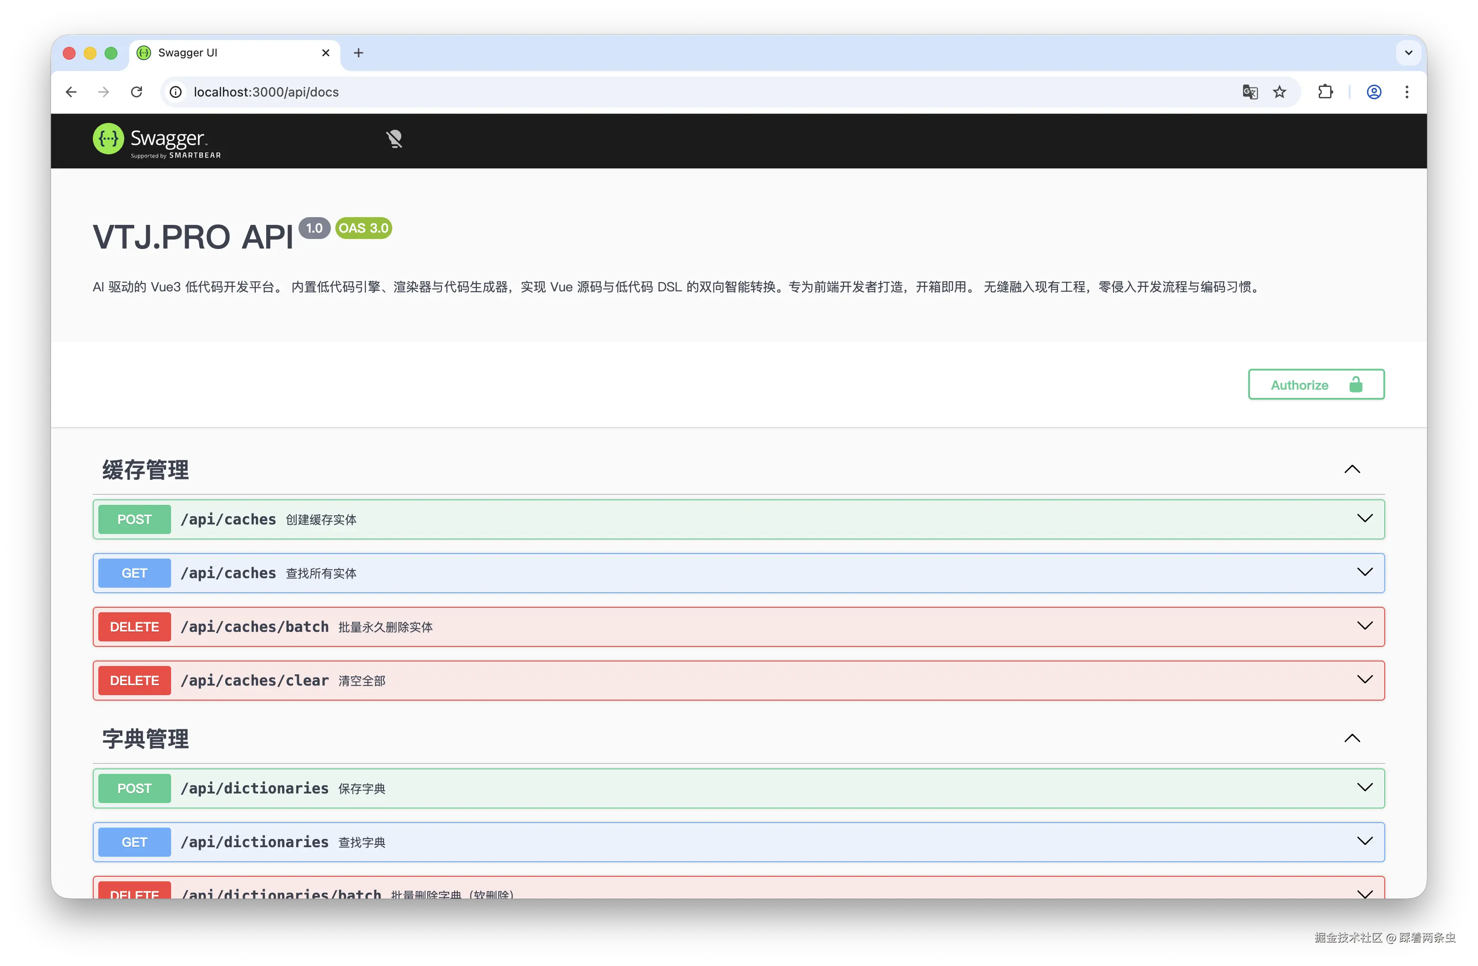
Task: Collapse the 字典管理 section
Action: (1352, 739)
